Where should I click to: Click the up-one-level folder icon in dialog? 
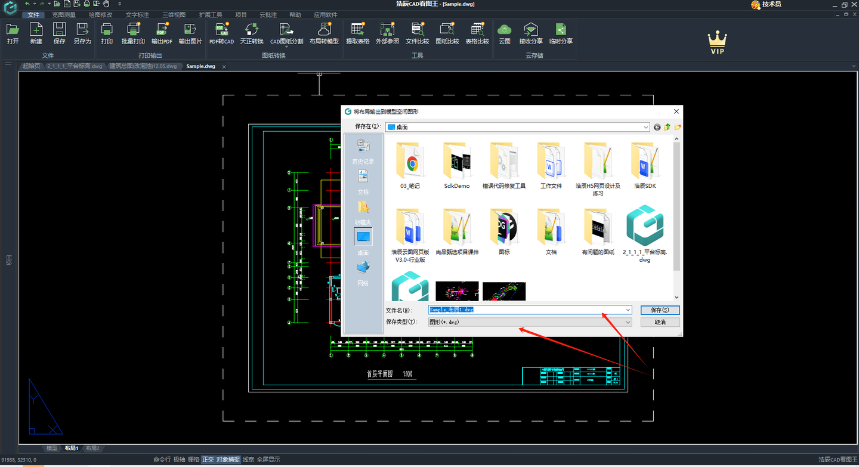(668, 127)
